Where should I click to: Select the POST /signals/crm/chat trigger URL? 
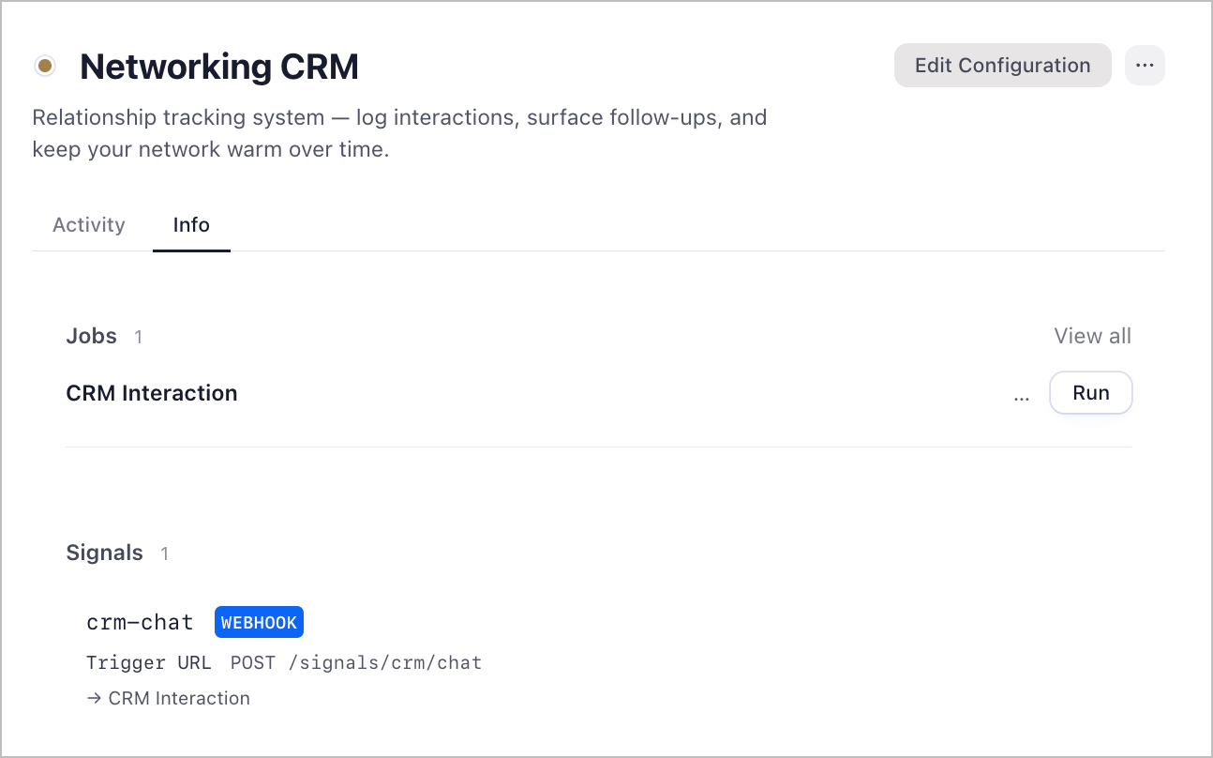click(x=356, y=663)
